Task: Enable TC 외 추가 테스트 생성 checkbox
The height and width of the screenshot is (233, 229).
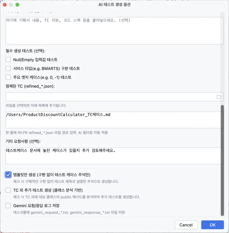Action: coord(8,190)
